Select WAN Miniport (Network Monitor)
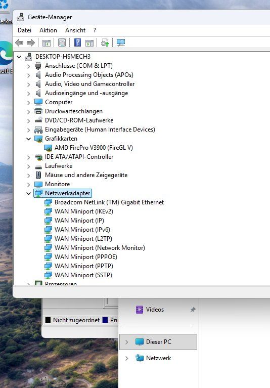Viewport: 270px width, 388px height. pyautogui.click(x=100, y=248)
